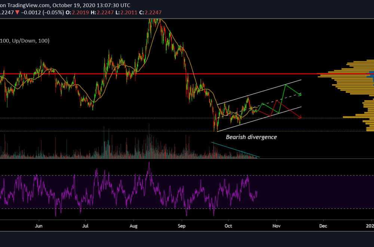Image resolution: width=374 pixels, height=247 pixels.
Task: Select the red projected path arrow tip
Action: 300,117
